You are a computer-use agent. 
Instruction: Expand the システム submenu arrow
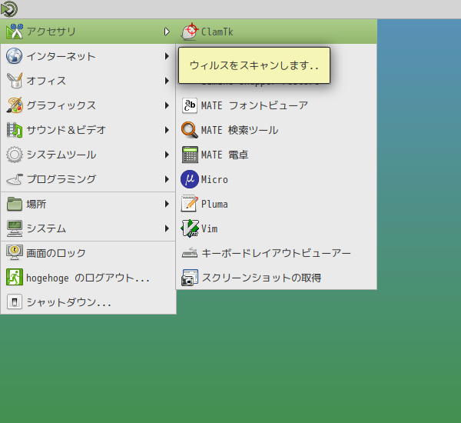167,228
